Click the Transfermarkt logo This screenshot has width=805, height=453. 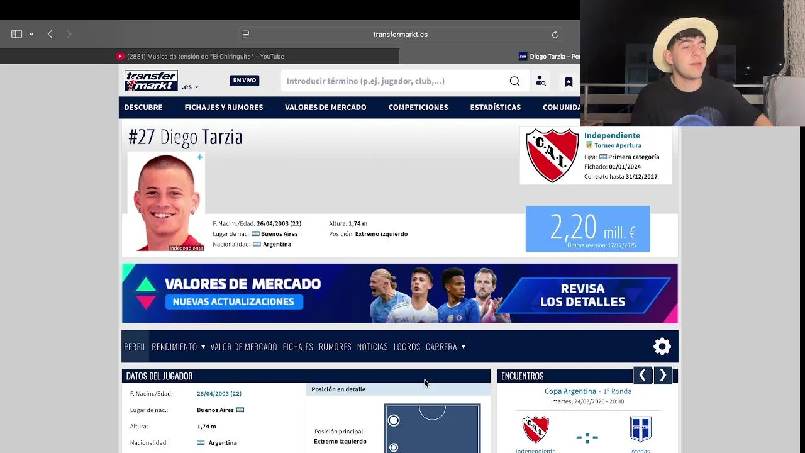click(151, 81)
